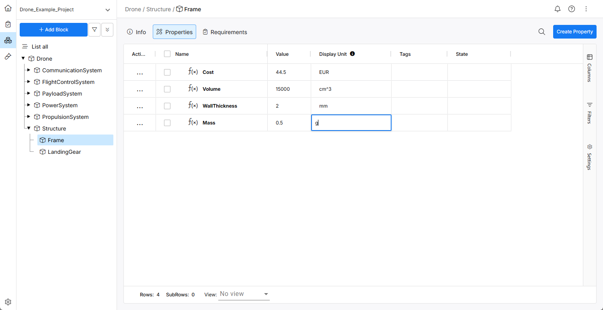This screenshot has height=310, width=603.
Task: Go to the home icon
Action: [x=8, y=8]
